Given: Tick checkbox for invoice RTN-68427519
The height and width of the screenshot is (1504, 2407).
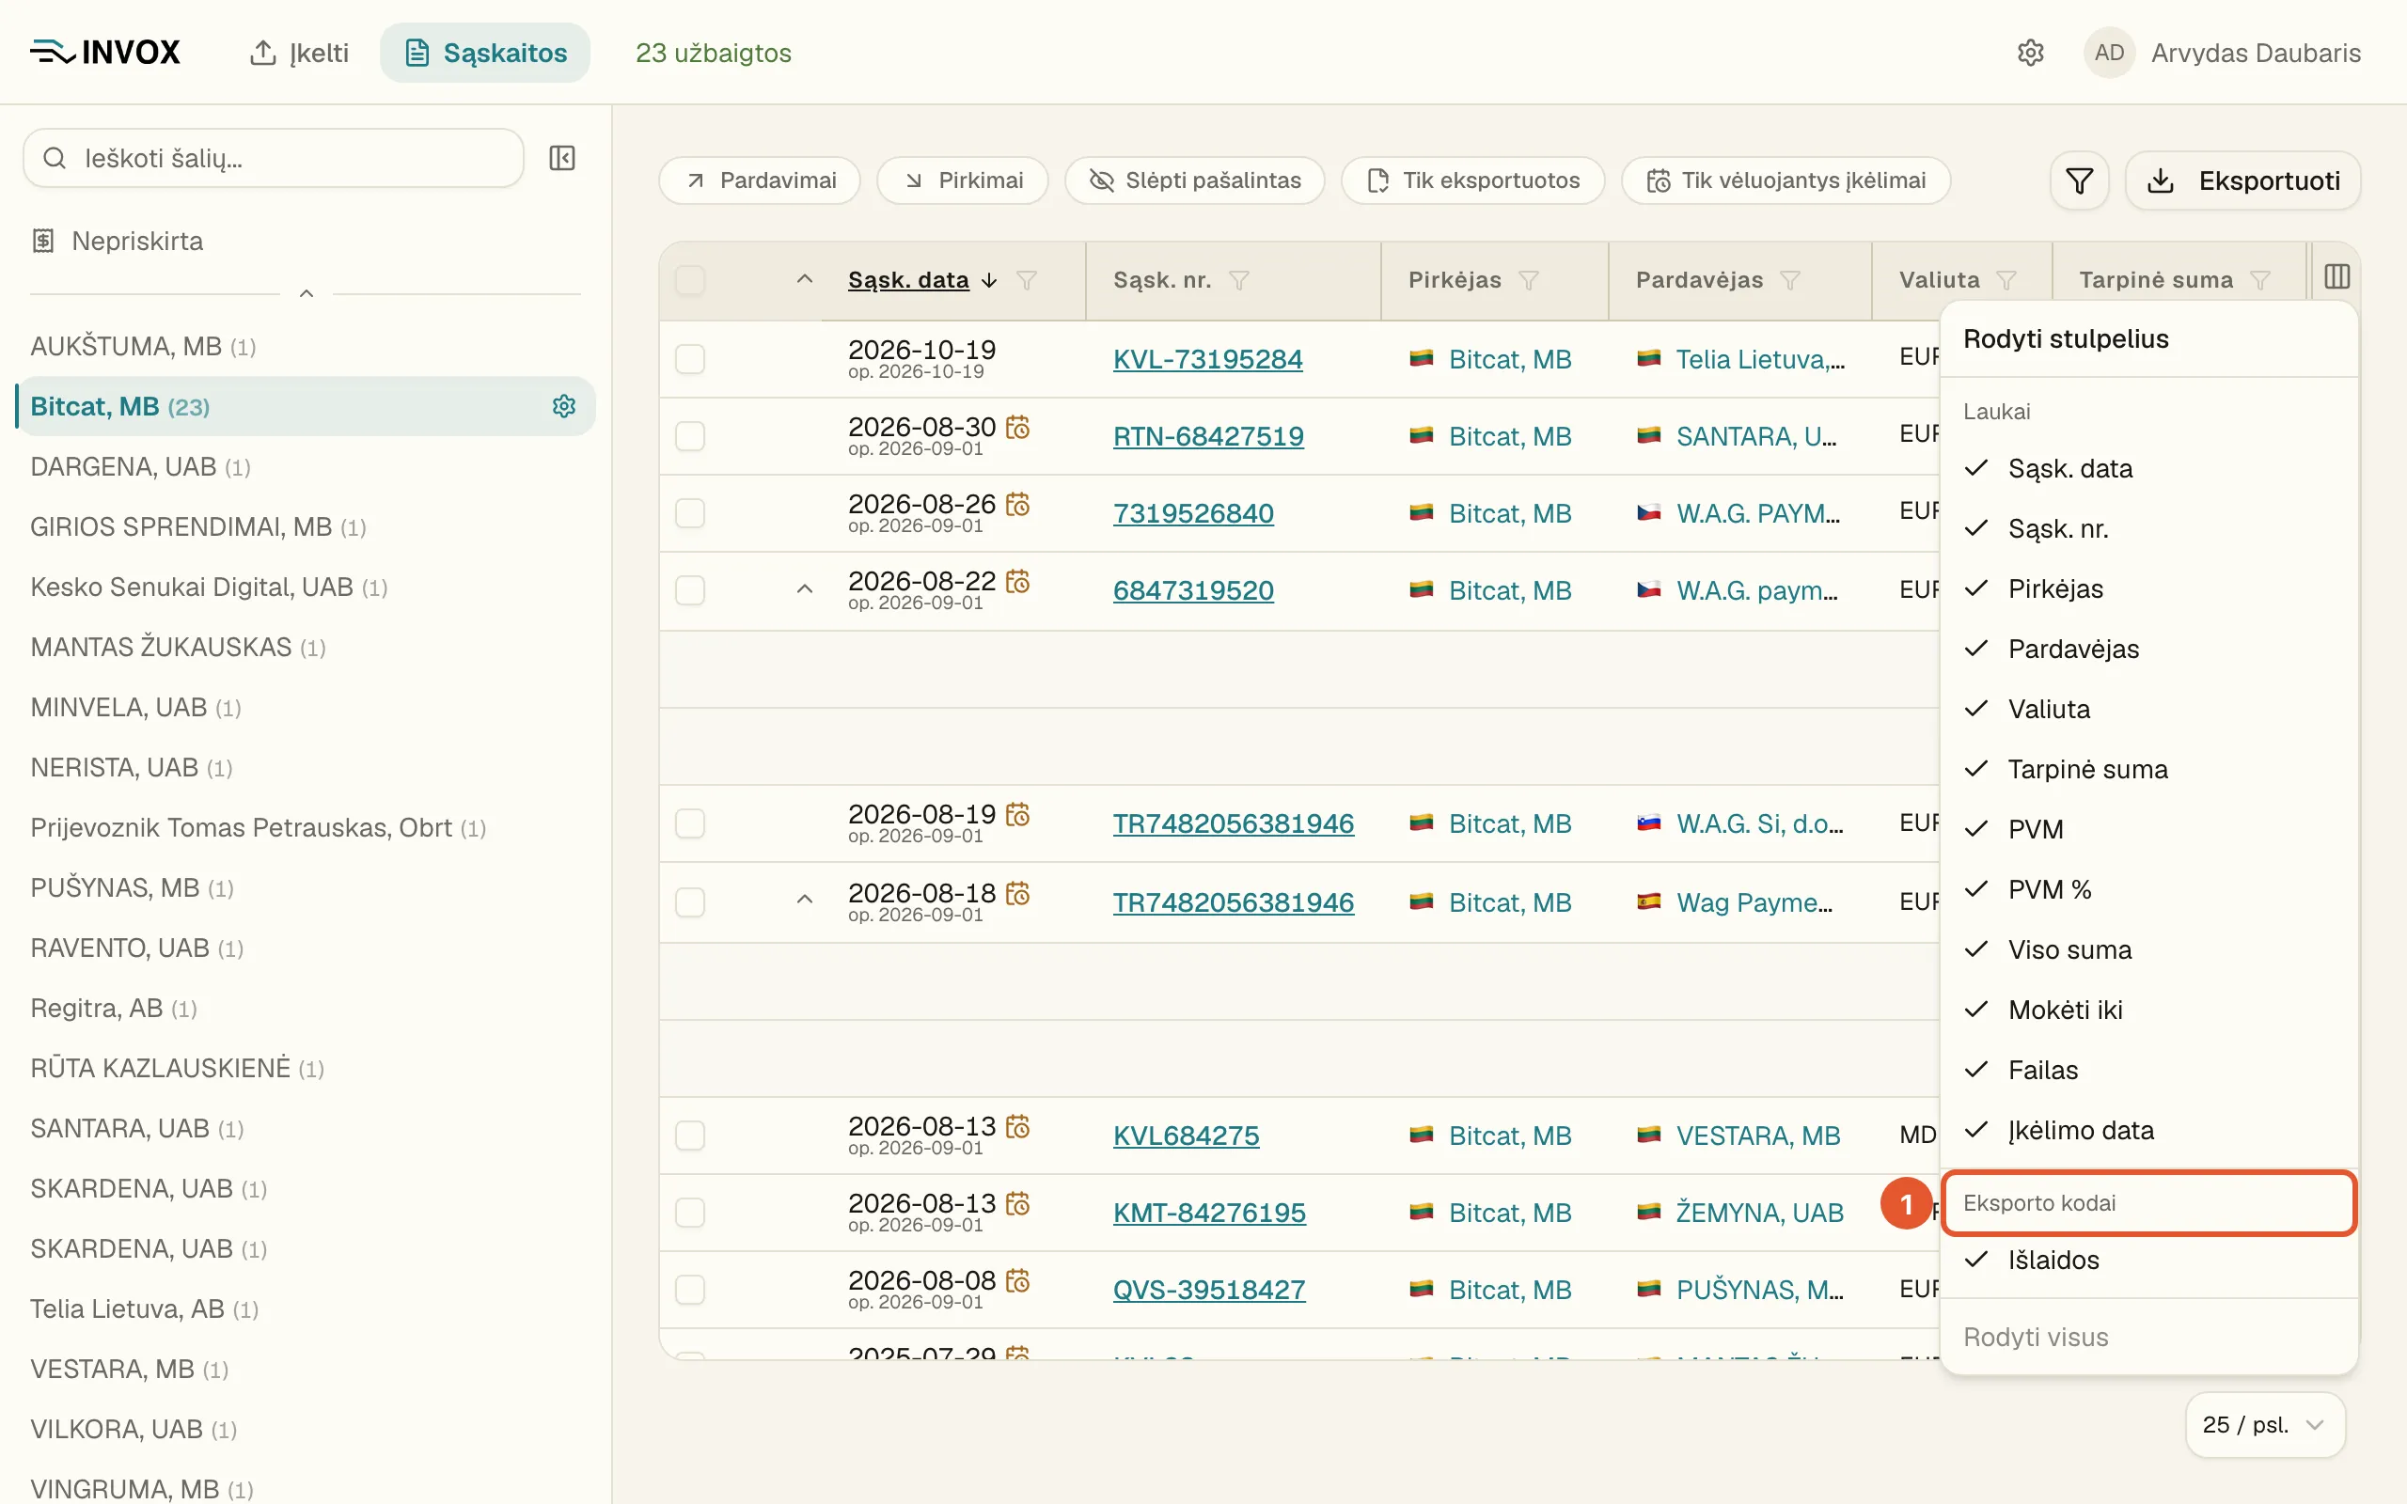Looking at the screenshot, I should click(x=690, y=435).
